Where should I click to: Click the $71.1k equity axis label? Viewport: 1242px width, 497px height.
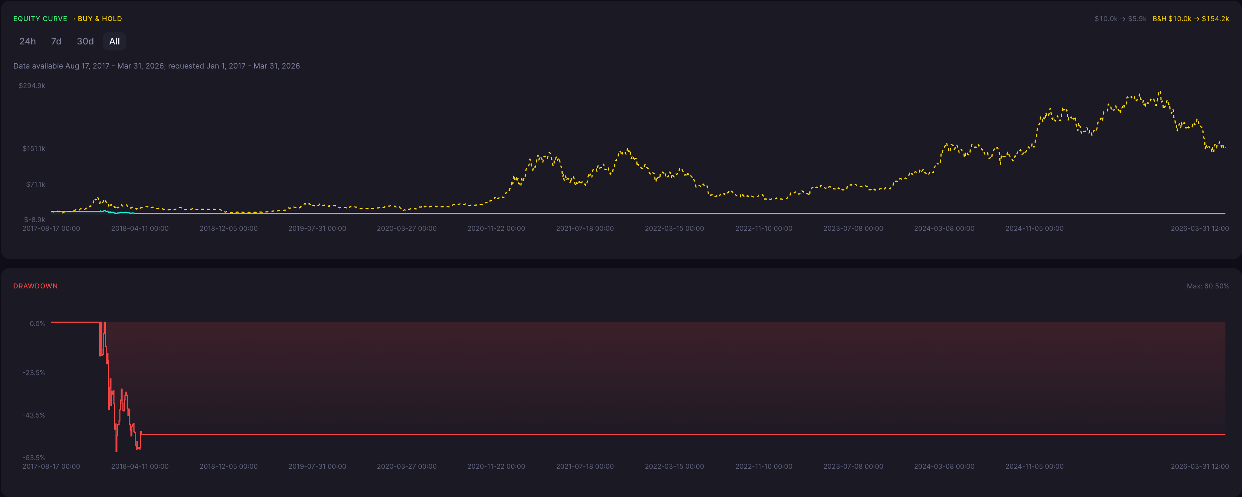[x=35, y=184]
